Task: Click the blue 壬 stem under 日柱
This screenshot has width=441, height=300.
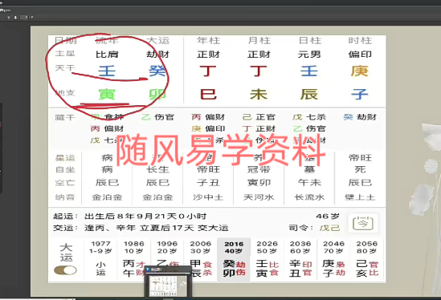Action: tap(309, 71)
